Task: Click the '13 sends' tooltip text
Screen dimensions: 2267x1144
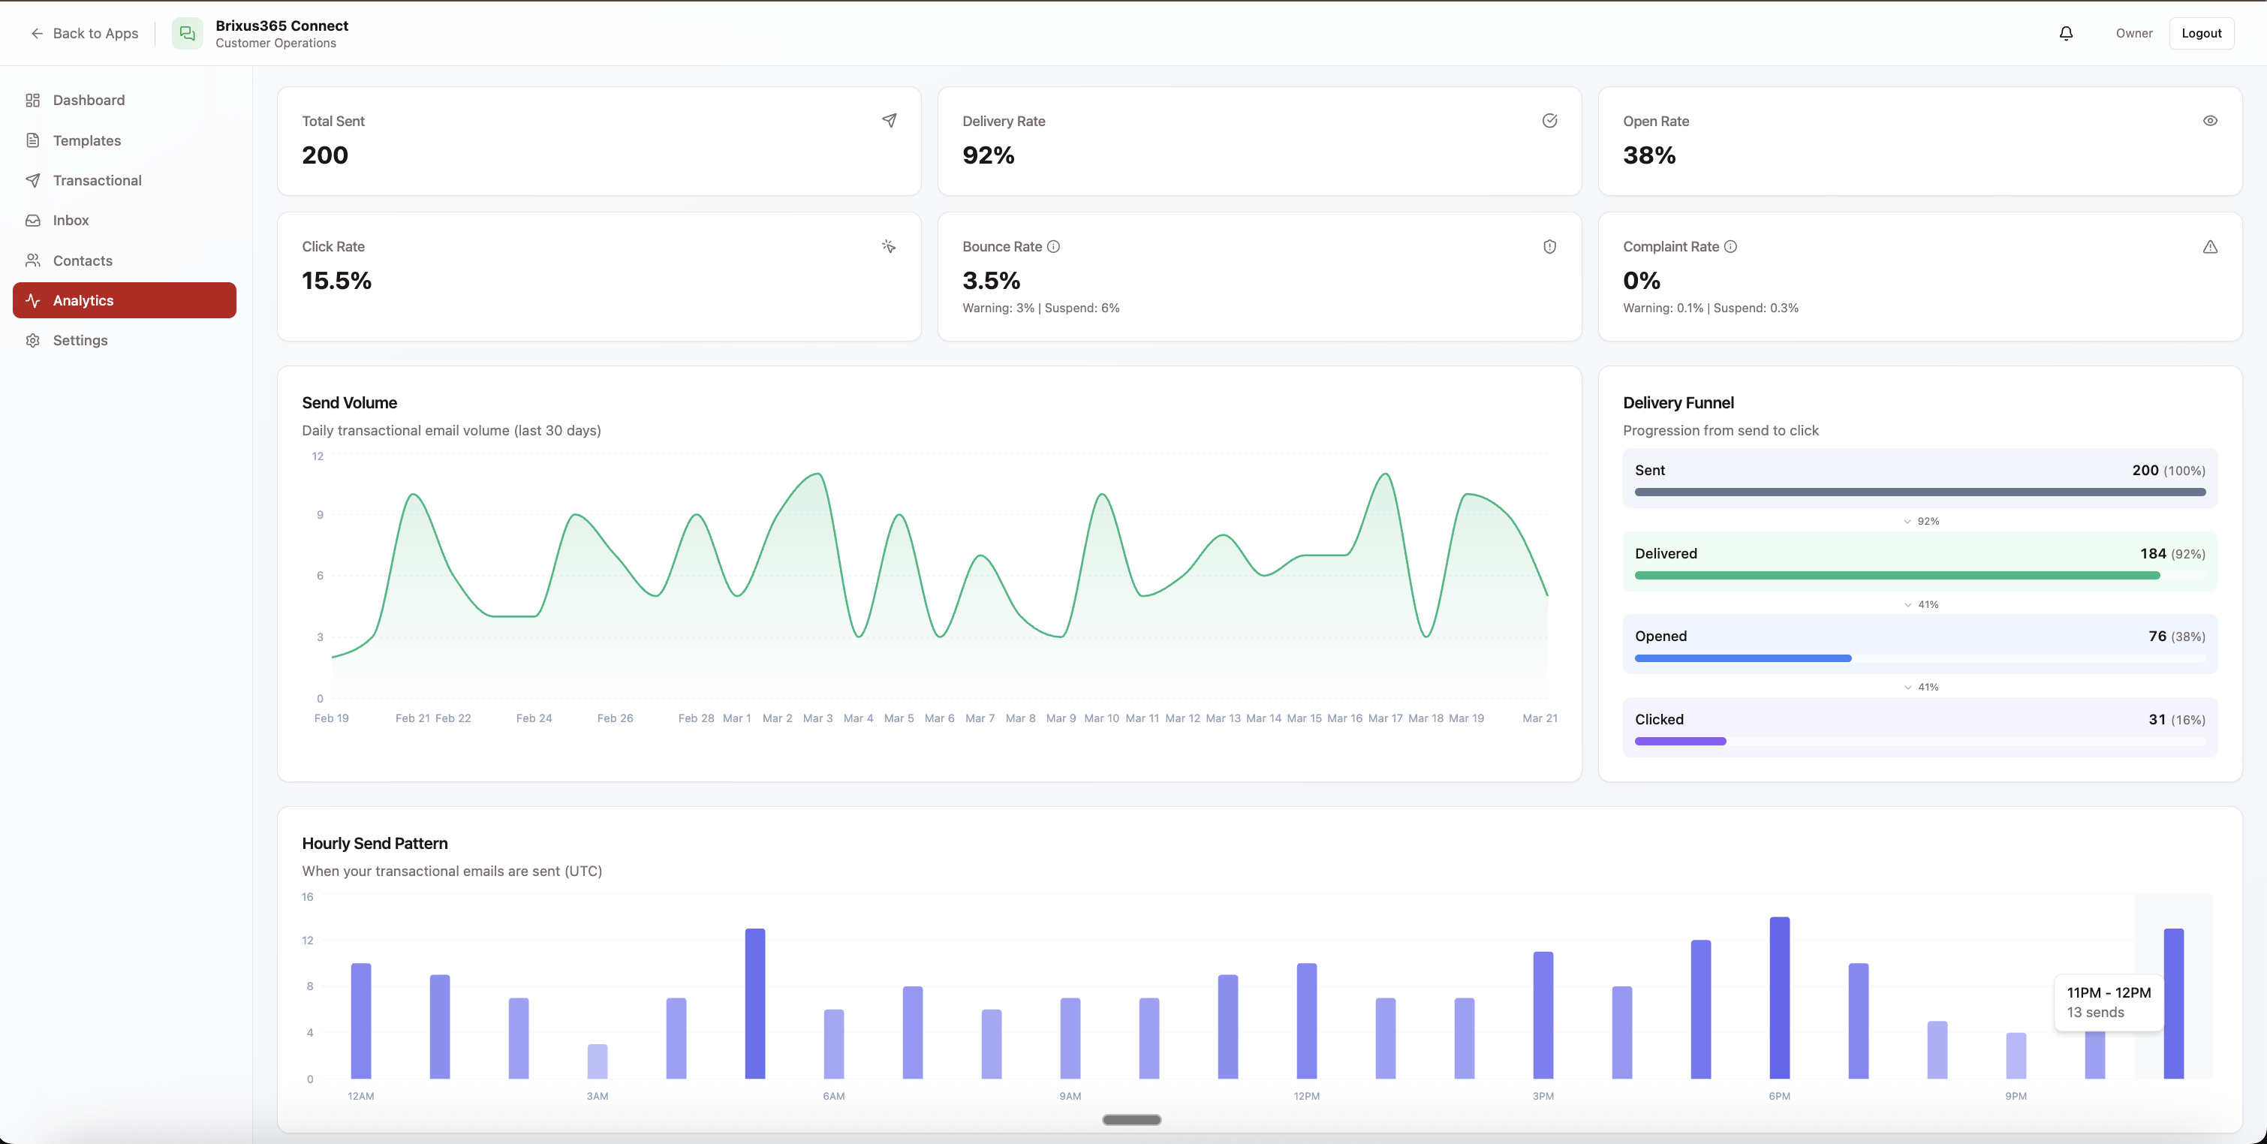Action: coord(2094,1012)
